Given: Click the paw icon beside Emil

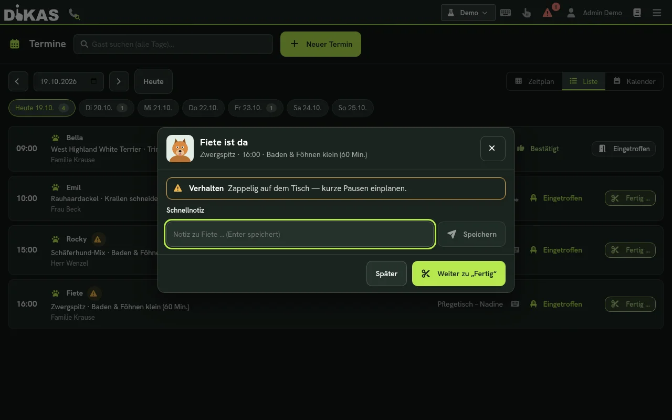Looking at the screenshot, I should click(56, 187).
